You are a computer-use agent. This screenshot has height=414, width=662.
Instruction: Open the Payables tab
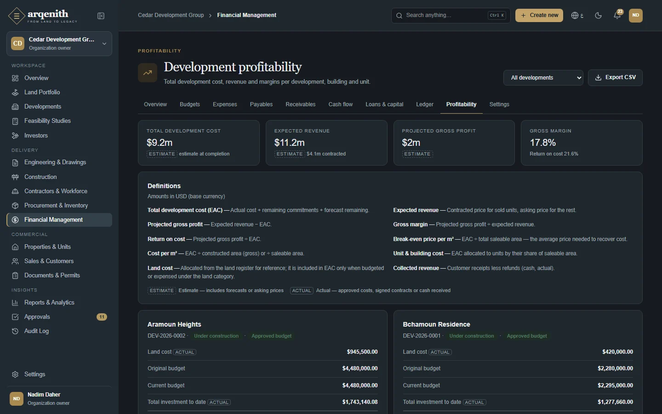[261, 104]
